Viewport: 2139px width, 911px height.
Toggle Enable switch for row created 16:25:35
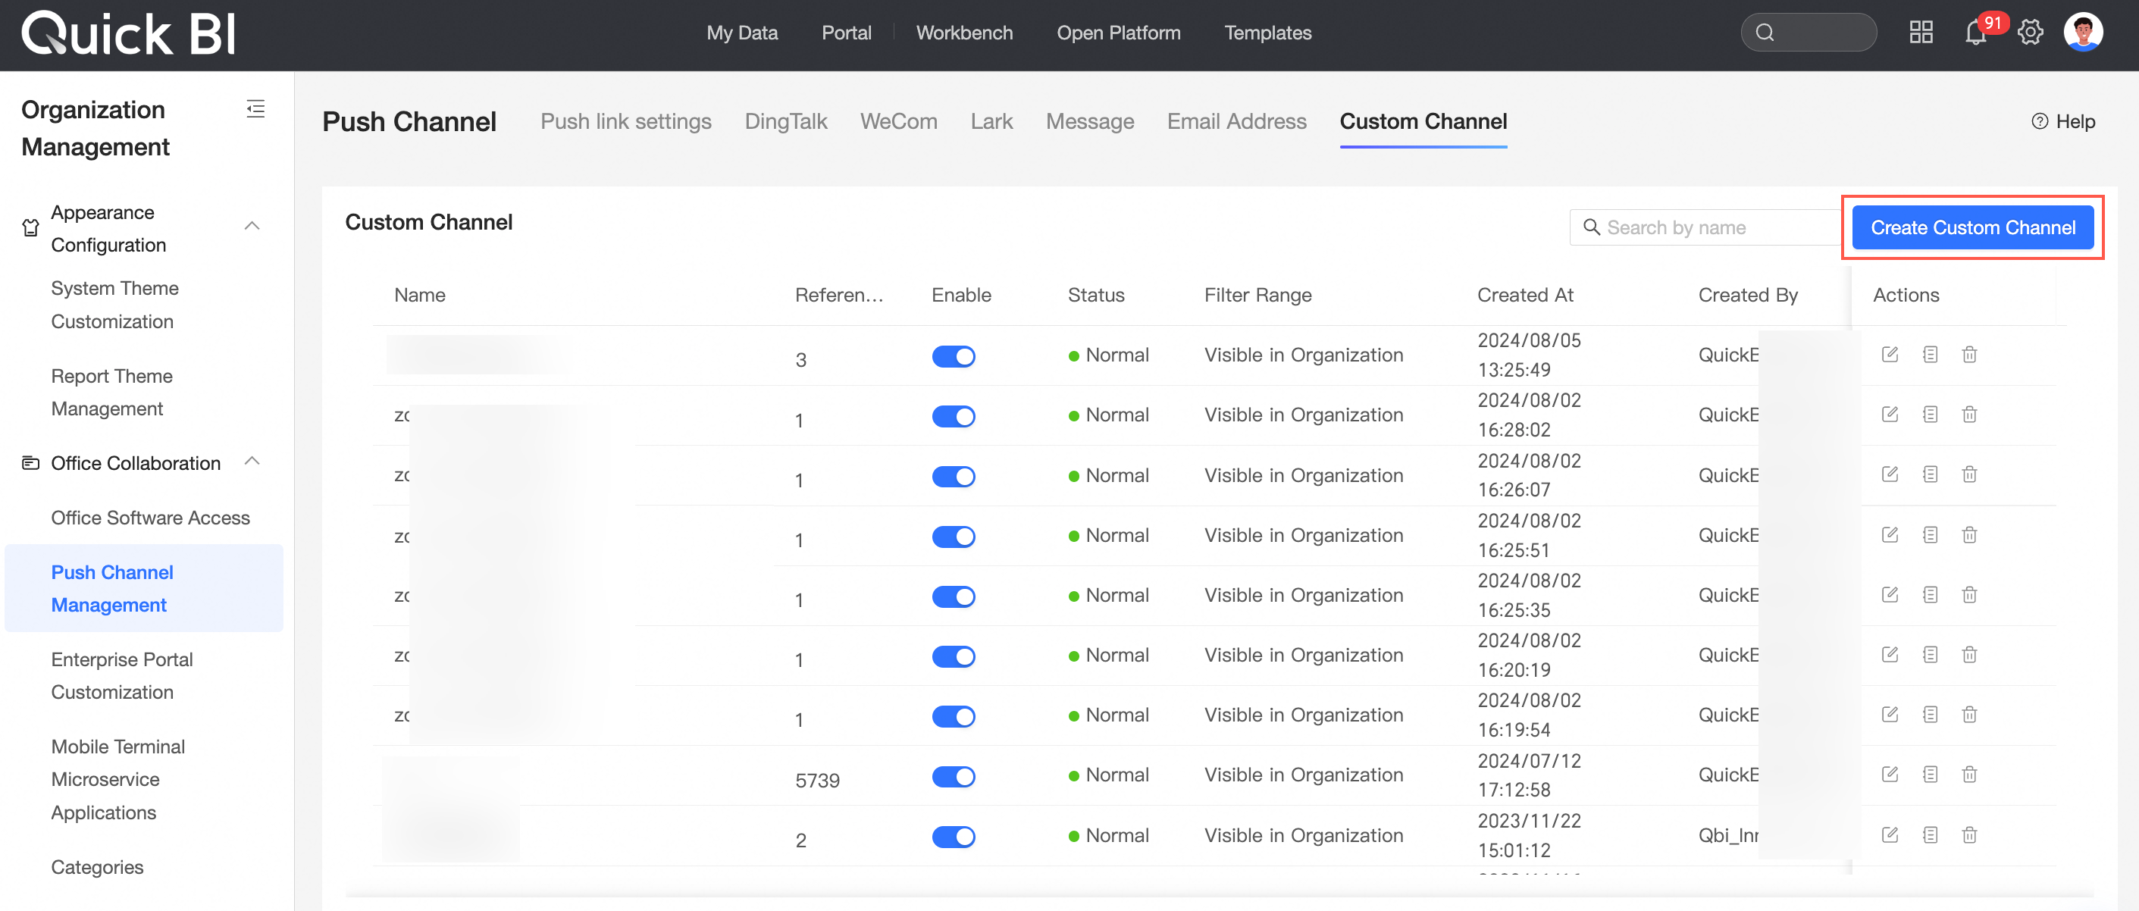pos(954,596)
